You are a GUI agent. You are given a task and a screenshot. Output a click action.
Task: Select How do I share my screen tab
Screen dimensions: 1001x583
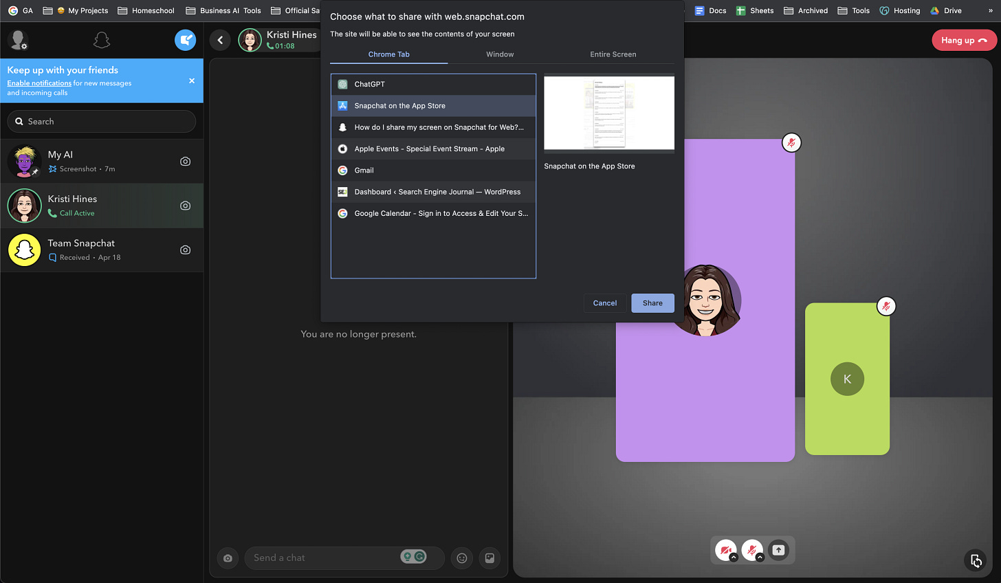pyautogui.click(x=433, y=127)
